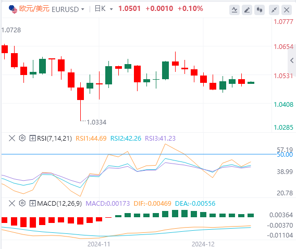Collapse chart with shrink arrows icon
Viewport: 296px width, 249px height.
(x=274, y=10)
